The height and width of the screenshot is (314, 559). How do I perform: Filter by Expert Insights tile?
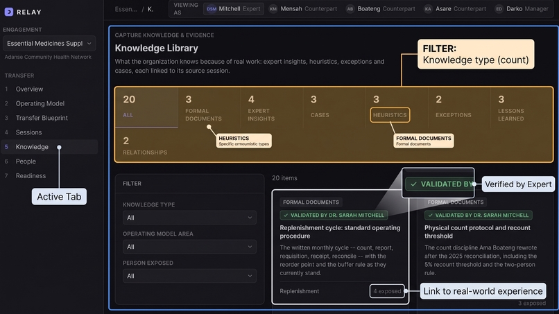coord(272,107)
